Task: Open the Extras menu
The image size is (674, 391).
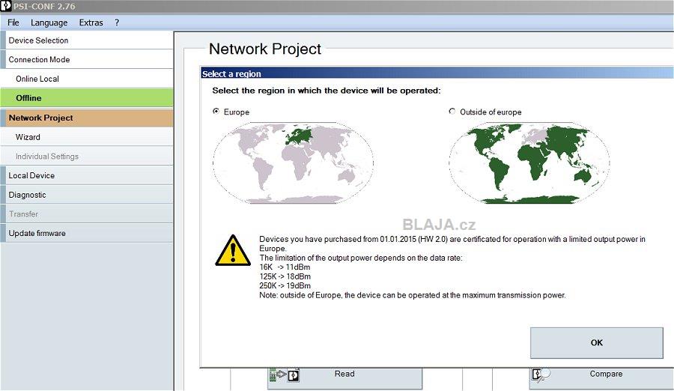Action: 91,22
